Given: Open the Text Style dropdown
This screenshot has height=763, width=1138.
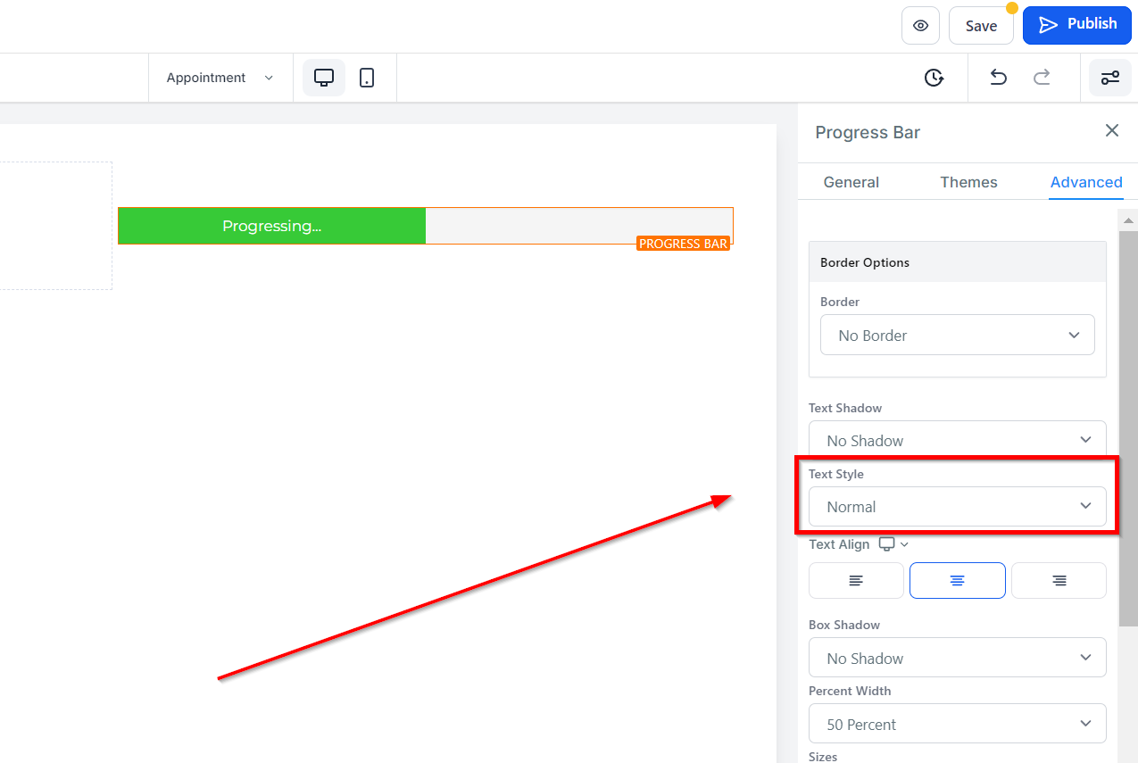Looking at the screenshot, I should (957, 507).
